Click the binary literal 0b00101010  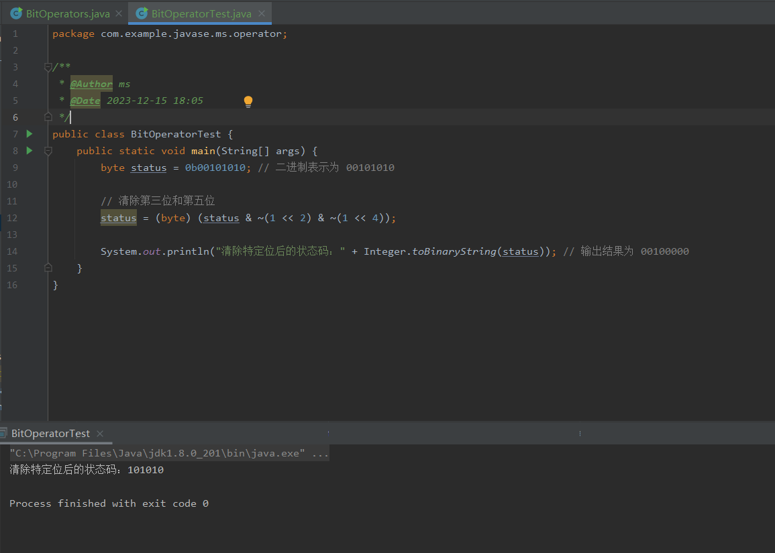[215, 168]
